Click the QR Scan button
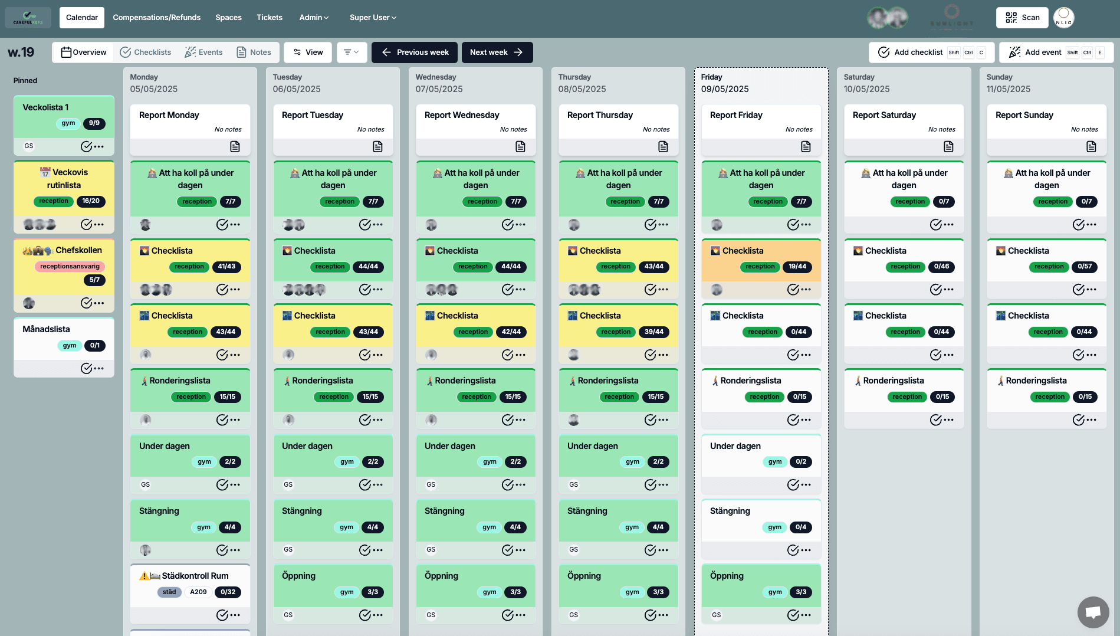The width and height of the screenshot is (1120, 636). [1022, 18]
